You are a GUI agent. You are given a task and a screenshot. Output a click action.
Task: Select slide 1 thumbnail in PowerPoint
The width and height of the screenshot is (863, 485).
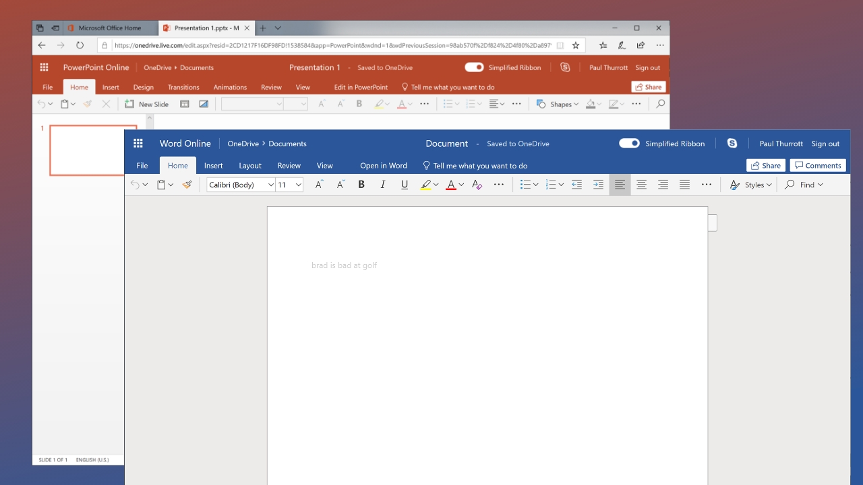tap(93, 150)
